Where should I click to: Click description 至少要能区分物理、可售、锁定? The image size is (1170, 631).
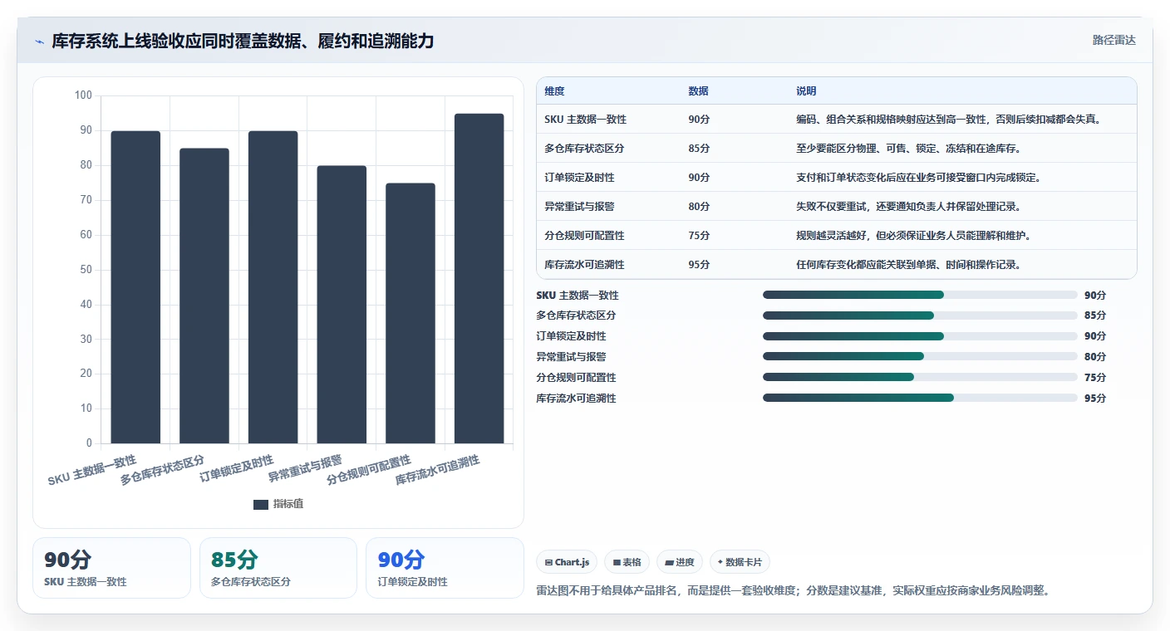(908, 149)
